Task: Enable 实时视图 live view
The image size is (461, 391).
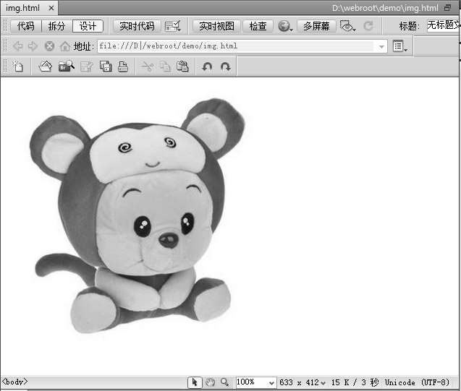Action: tap(216, 26)
